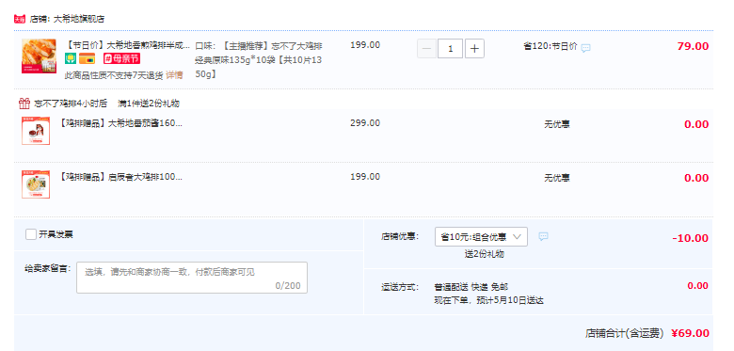The height and width of the screenshot is (351, 734).
Task: Click the 口味 flavor specification text
Action: click(259, 60)
